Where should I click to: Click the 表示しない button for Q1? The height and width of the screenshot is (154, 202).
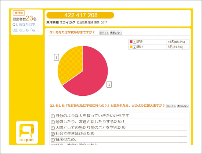click(x=116, y=33)
